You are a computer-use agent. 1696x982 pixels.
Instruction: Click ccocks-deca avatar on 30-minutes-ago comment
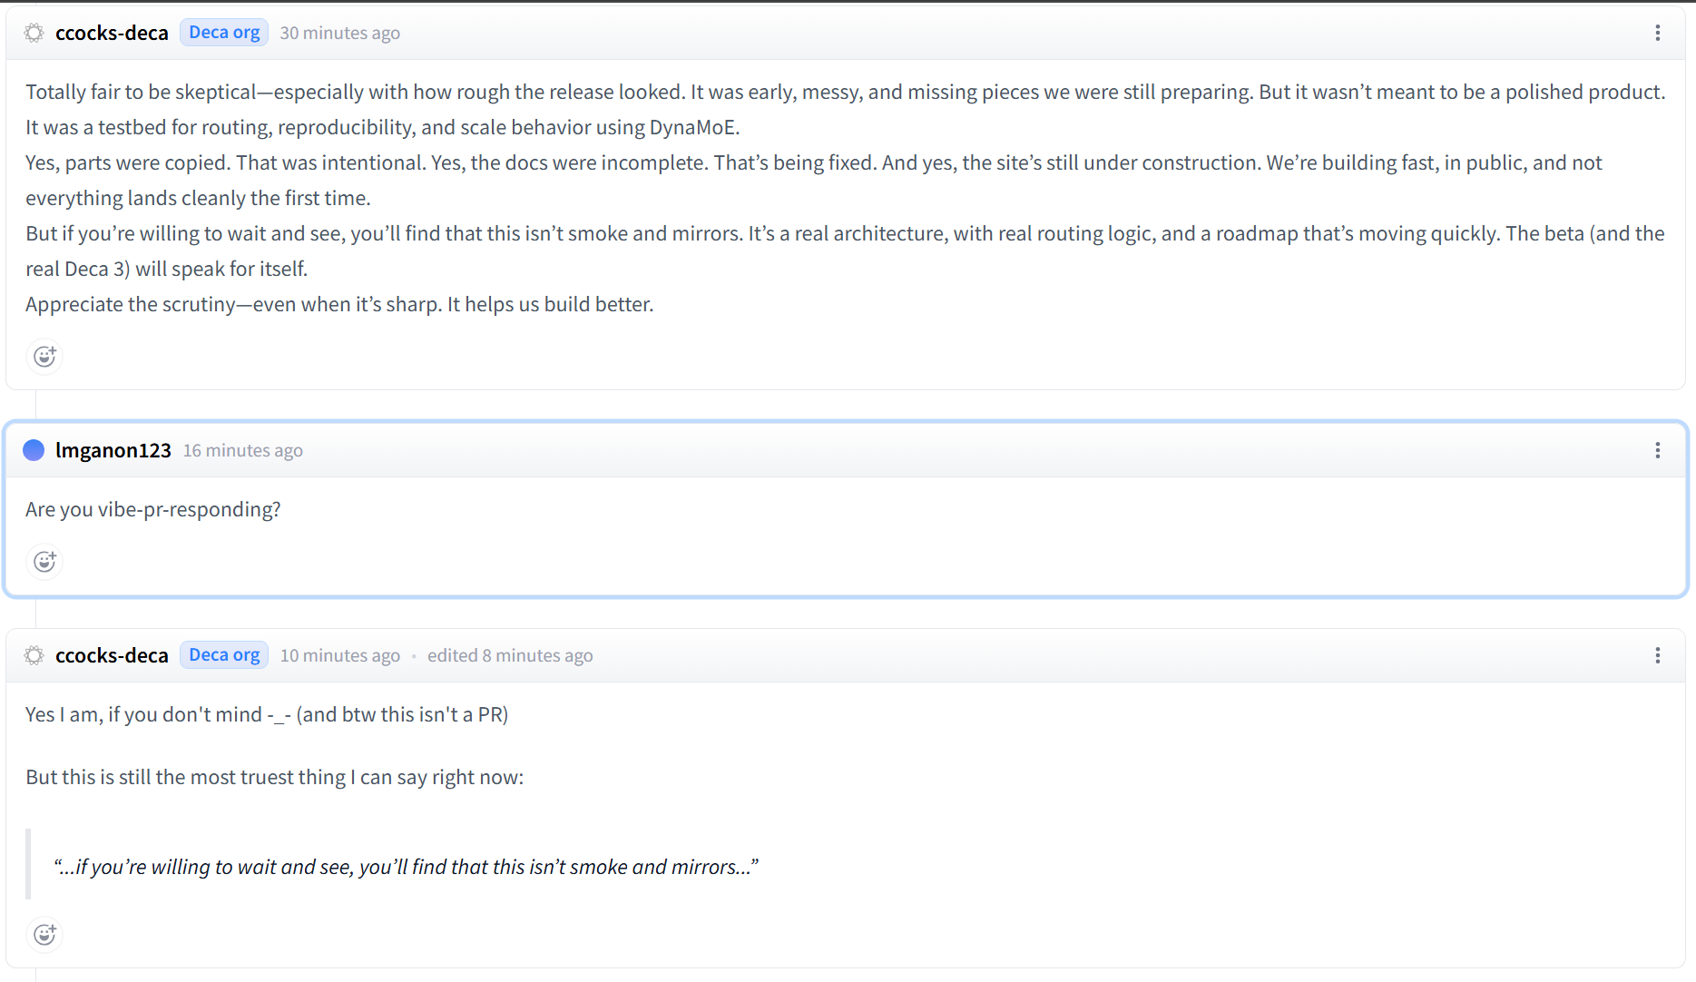[x=34, y=33]
